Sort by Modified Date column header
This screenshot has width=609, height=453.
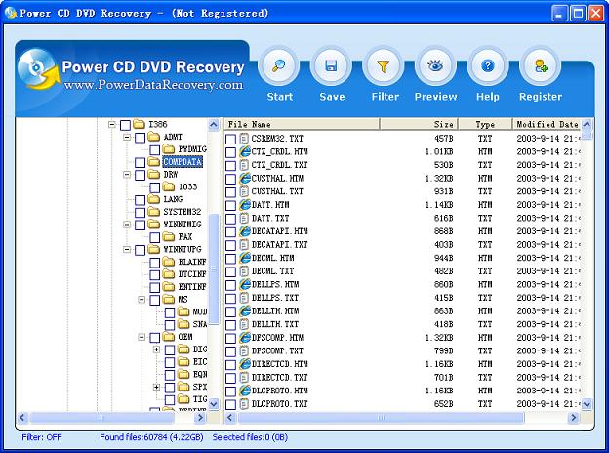click(x=547, y=124)
